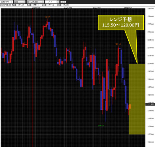This screenshot has height=147, width=155.
Task: Click the 2020/04/06 date in info bar
Action: click(6, 5)
